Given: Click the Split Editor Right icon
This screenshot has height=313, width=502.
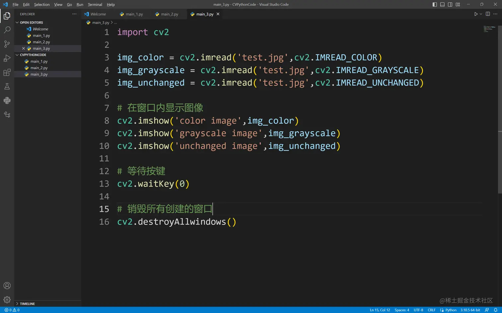Looking at the screenshot, I should (488, 14).
